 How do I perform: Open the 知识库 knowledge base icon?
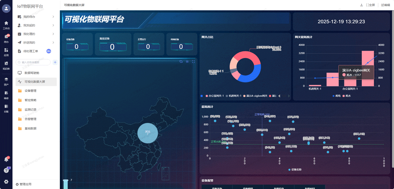pos(6,65)
